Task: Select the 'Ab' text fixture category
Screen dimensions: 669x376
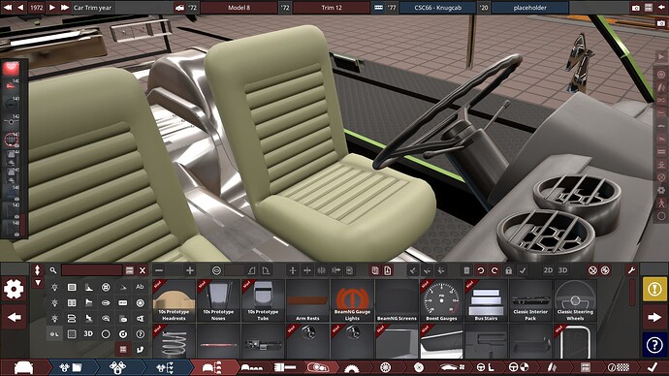Action: coord(140,287)
